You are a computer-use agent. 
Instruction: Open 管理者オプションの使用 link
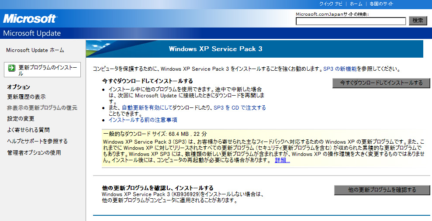[x=34, y=153]
